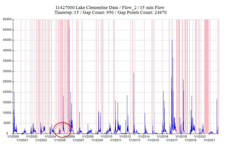Viewport: 228px width, 149px height.
Task: Click the wide pink gap band in 2020
Action: tap(206, 76)
